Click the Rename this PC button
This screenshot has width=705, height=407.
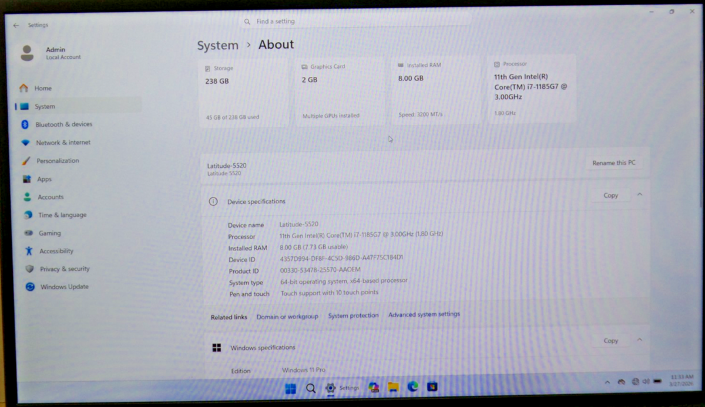(x=613, y=163)
